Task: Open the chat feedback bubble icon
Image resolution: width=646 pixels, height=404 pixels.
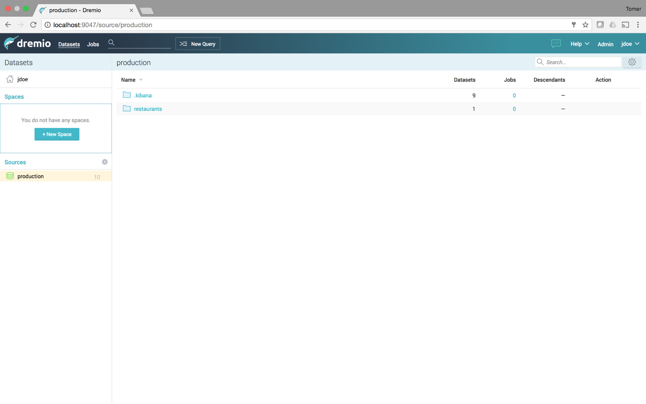Action: pyautogui.click(x=556, y=44)
